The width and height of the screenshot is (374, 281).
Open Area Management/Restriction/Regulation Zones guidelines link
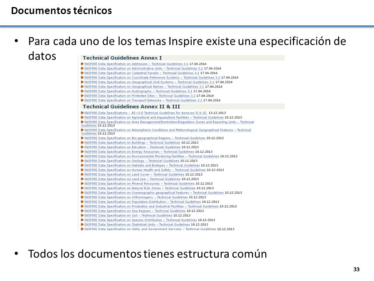(x=168, y=124)
